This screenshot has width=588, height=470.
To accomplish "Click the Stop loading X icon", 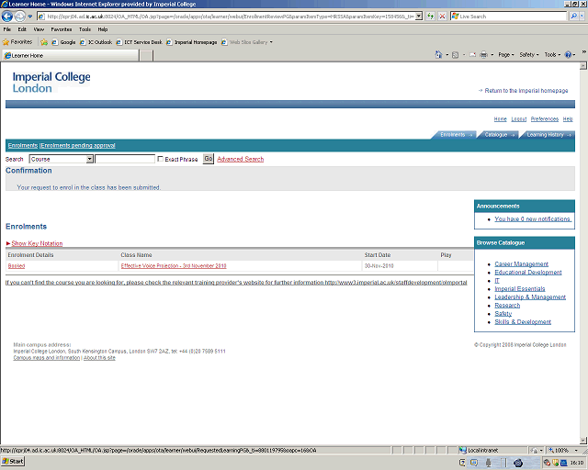I will tap(441, 17).
